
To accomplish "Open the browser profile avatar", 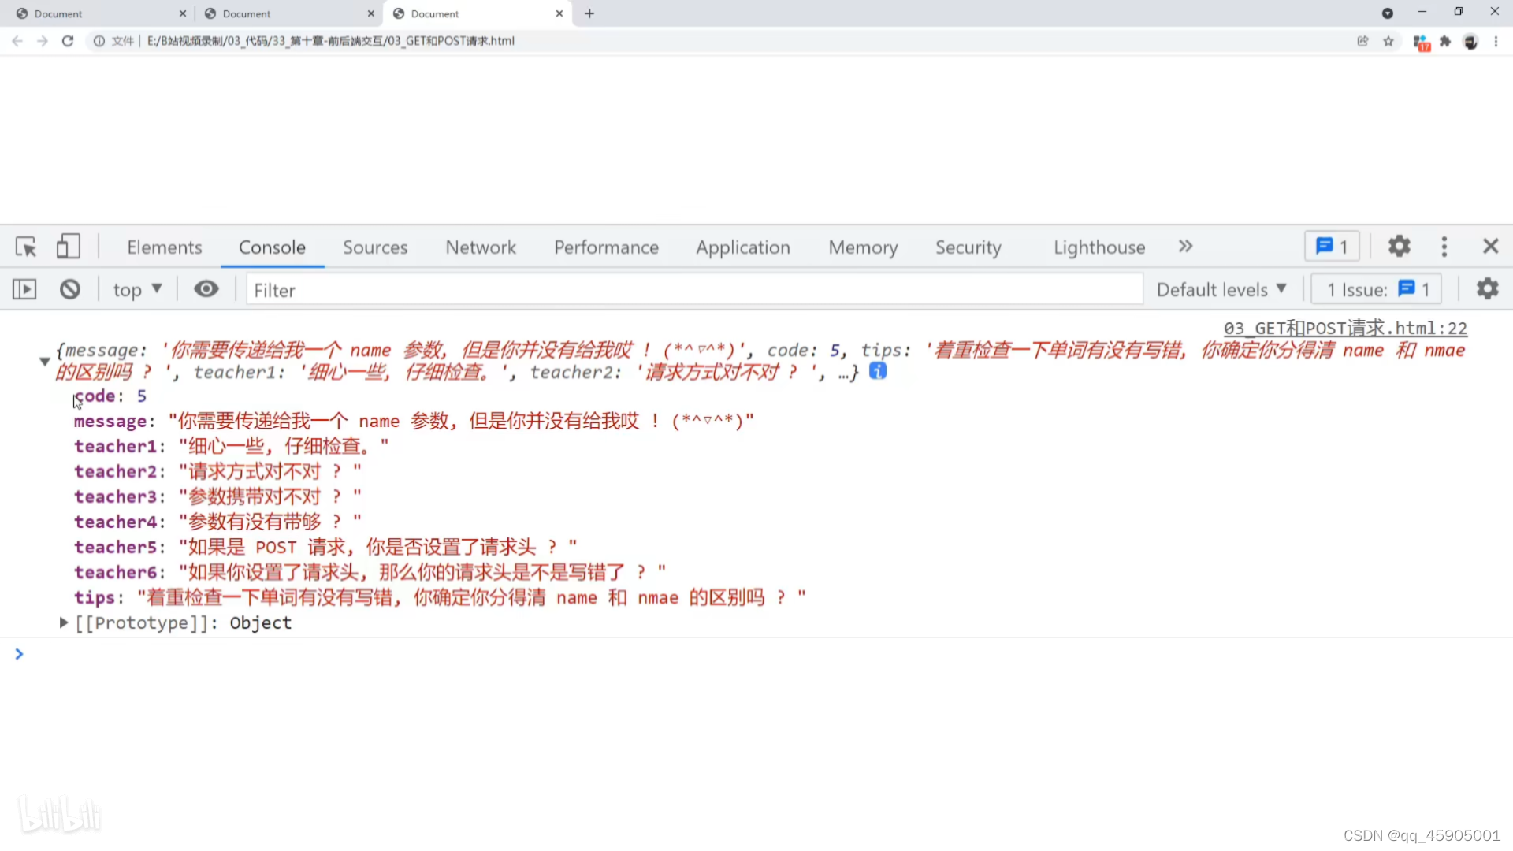I will [x=1471, y=41].
